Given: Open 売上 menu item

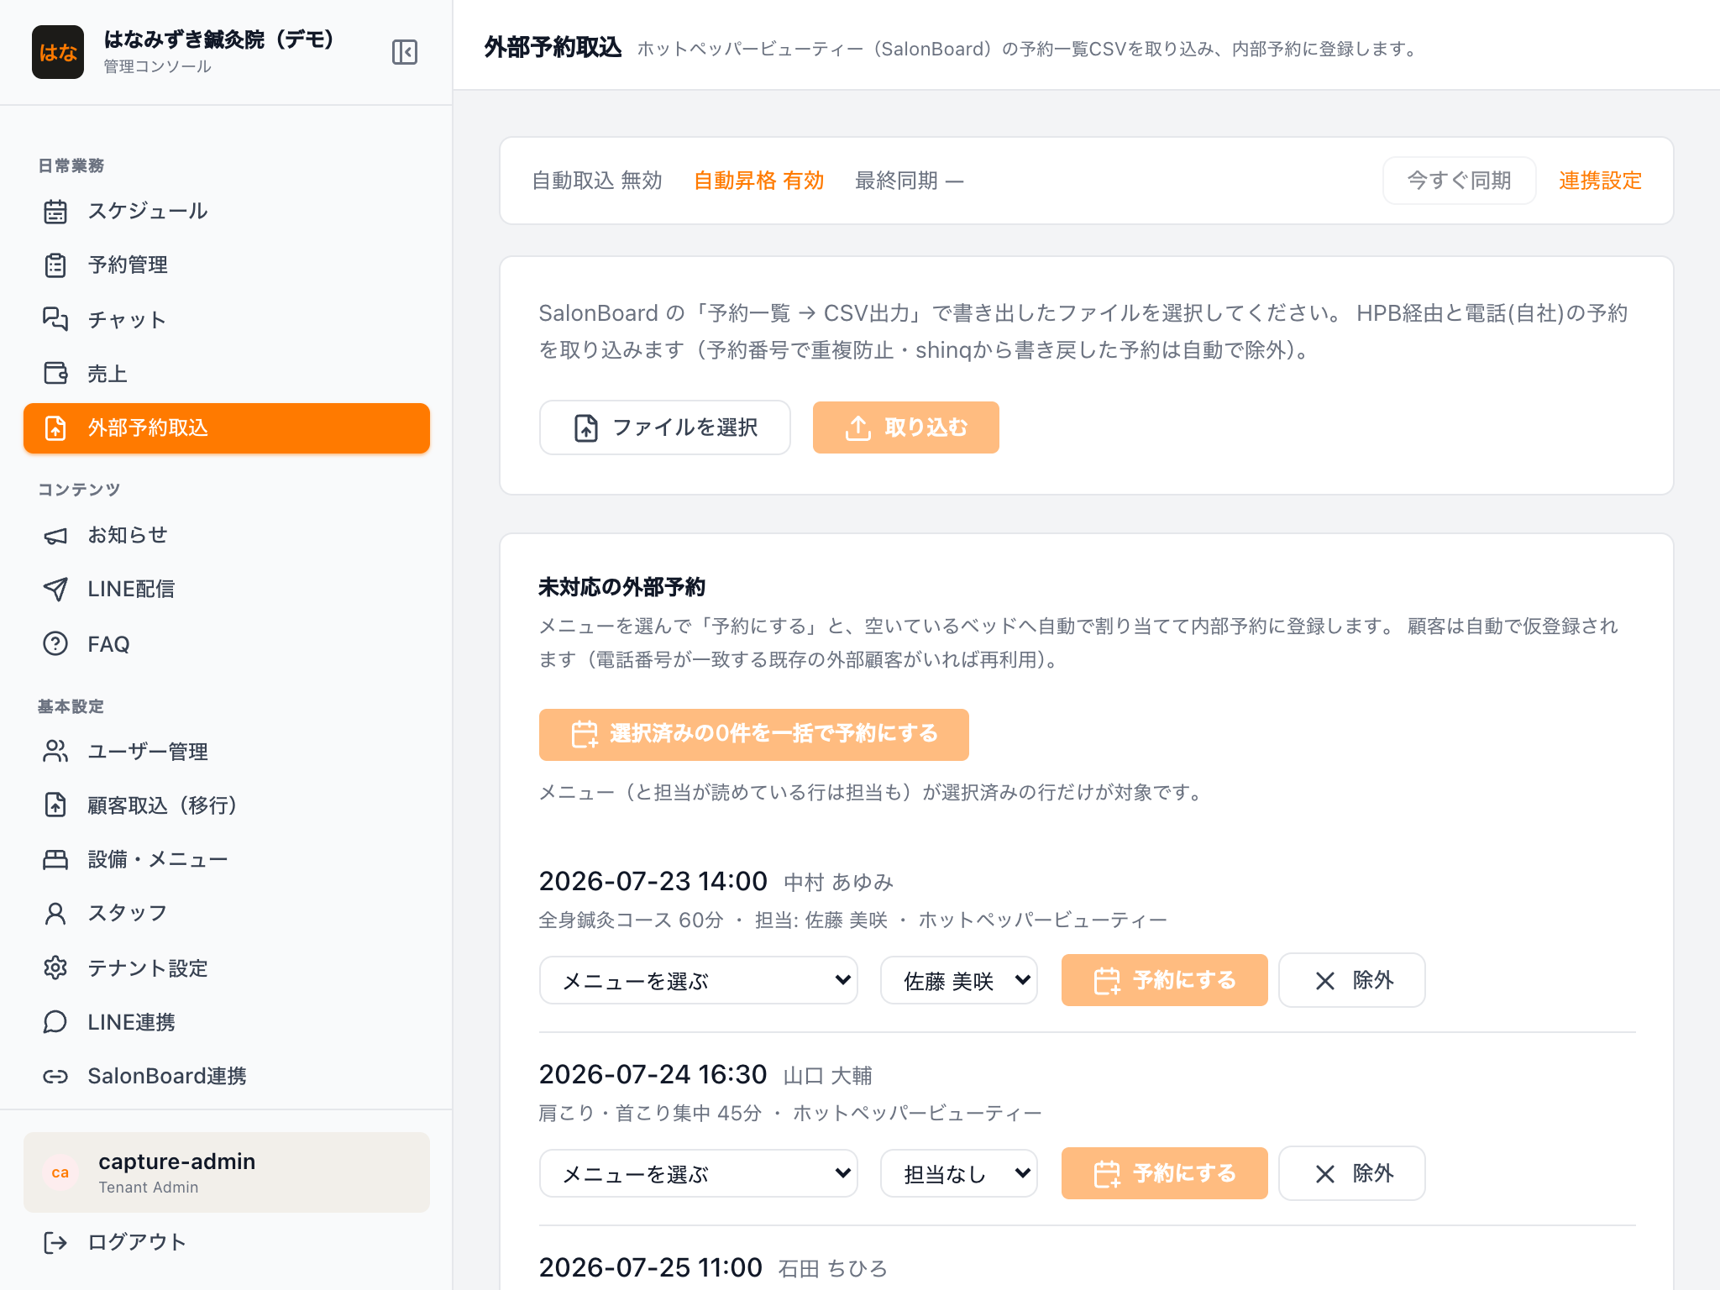Looking at the screenshot, I should coord(227,373).
